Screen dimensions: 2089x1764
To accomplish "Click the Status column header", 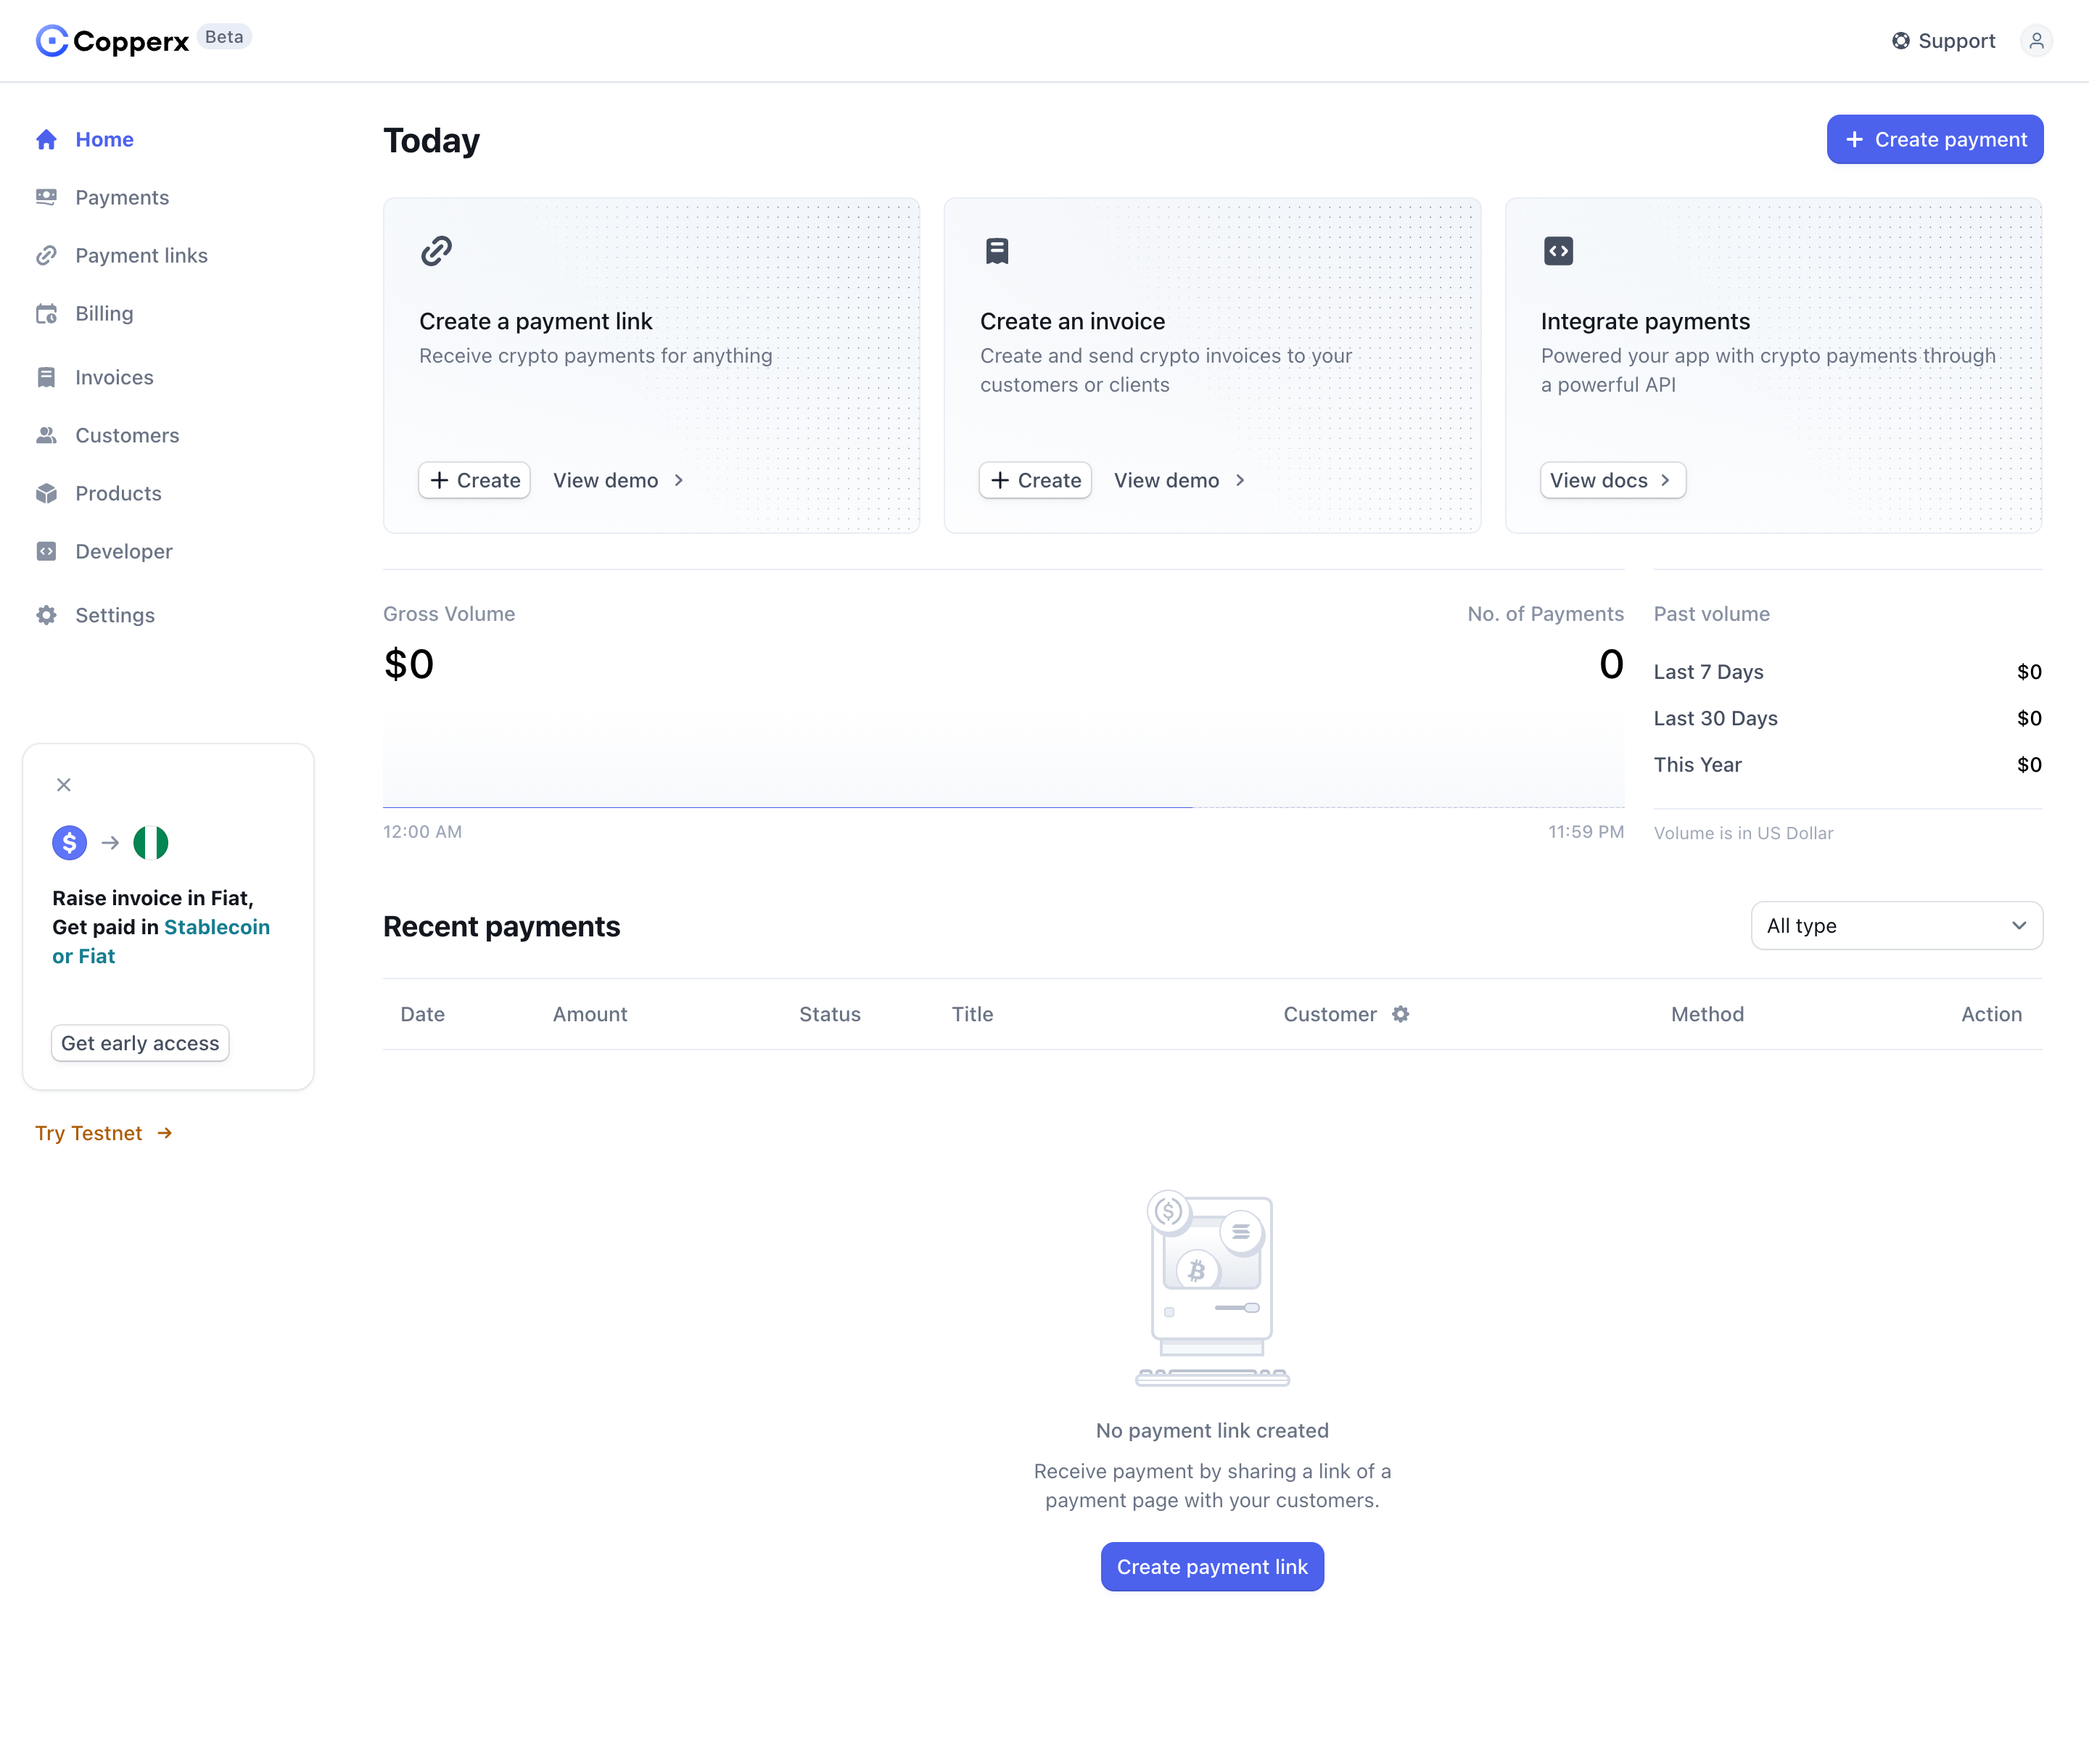I will pyautogui.click(x=829, y=1014).
